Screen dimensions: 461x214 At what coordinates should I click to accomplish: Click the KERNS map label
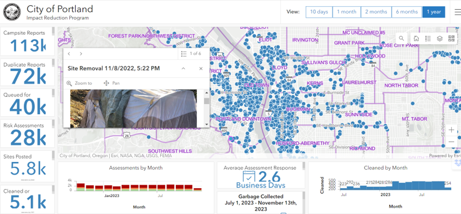pyautogui.click(x=315, y=83)
